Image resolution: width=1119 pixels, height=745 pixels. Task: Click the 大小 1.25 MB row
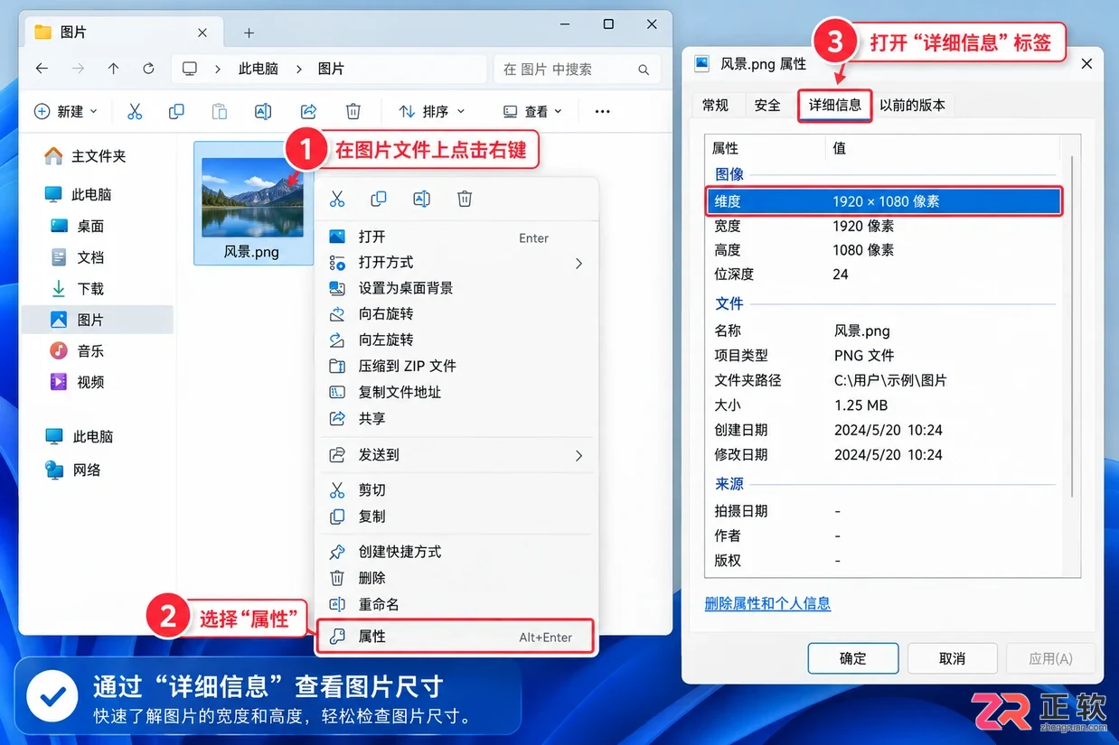883,405
